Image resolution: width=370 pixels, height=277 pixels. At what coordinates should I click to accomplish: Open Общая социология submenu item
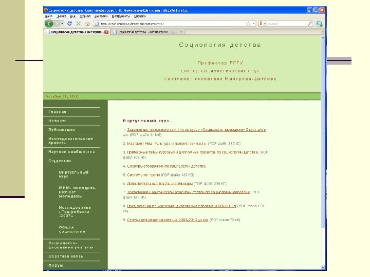tap(72, 229)
